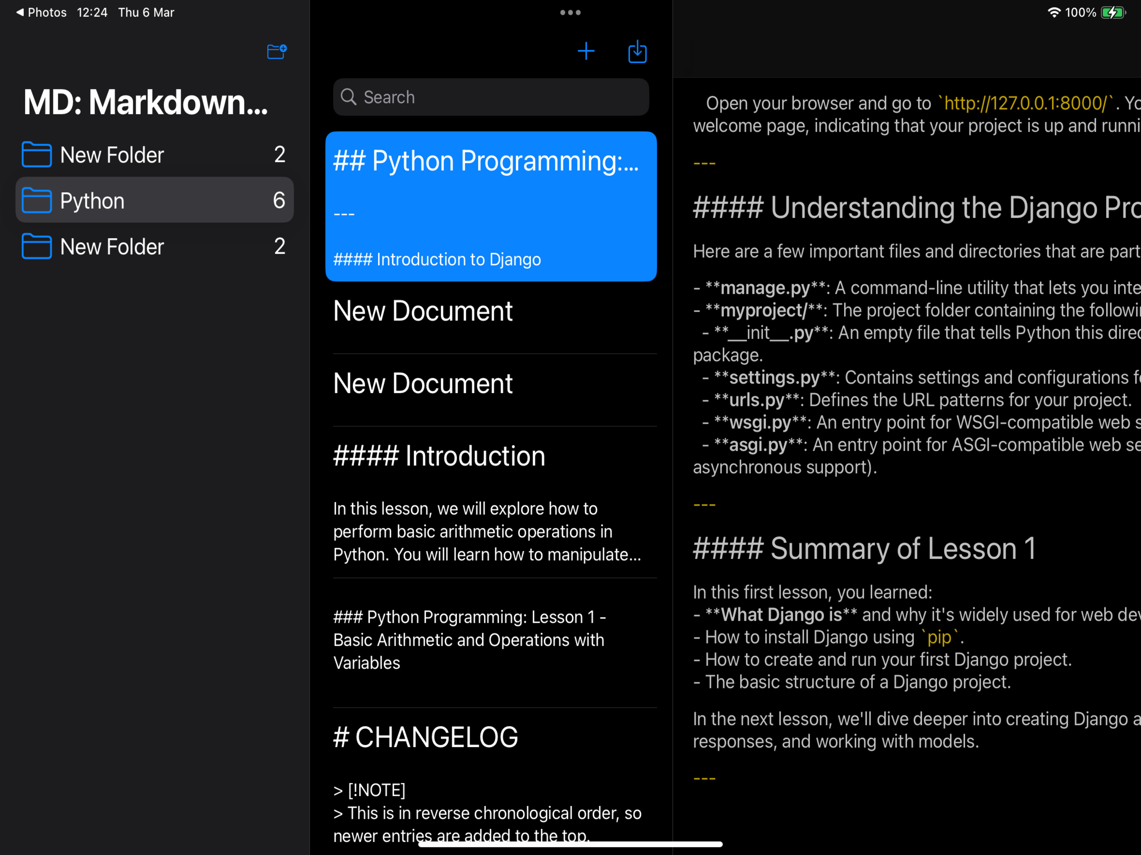Click the wsgi.py bullet line
Screen dimensions: 1141x855
(x=921, y=423)
